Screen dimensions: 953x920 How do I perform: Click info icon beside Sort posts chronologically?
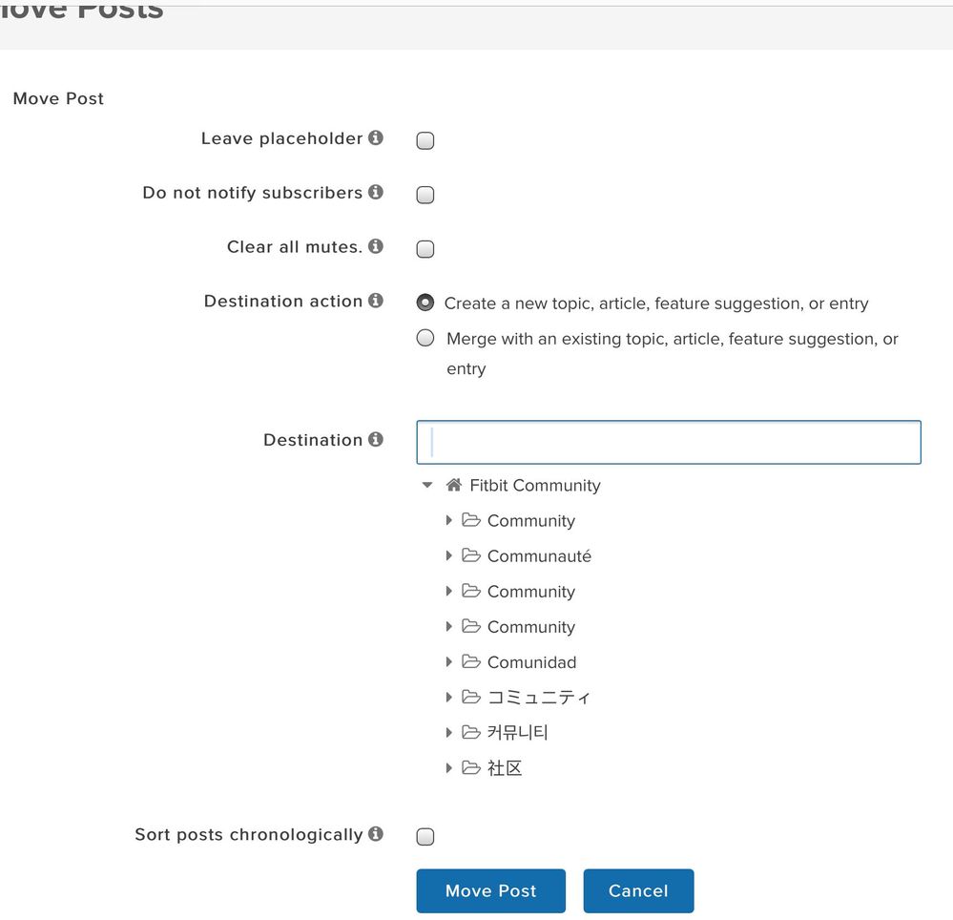click(x=376, y=834)
